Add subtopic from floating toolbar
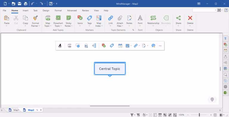 tap(69, 46)
